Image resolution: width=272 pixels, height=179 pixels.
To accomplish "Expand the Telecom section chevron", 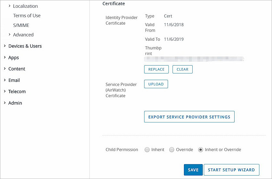I will coord(5,91).
